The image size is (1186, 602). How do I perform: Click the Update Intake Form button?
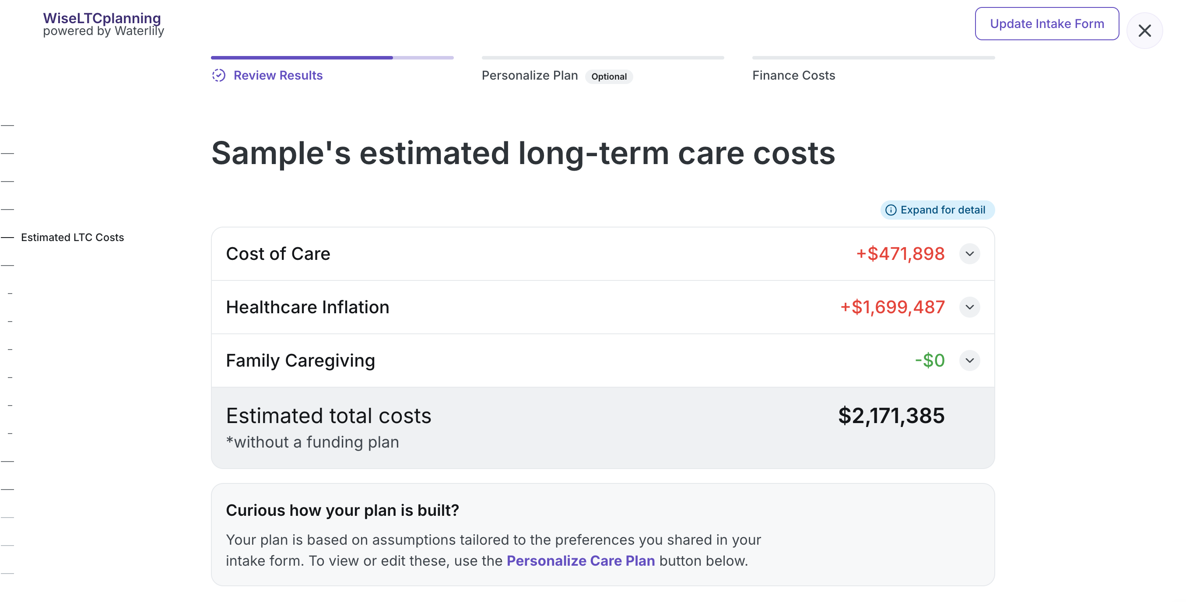(1047, 24)
